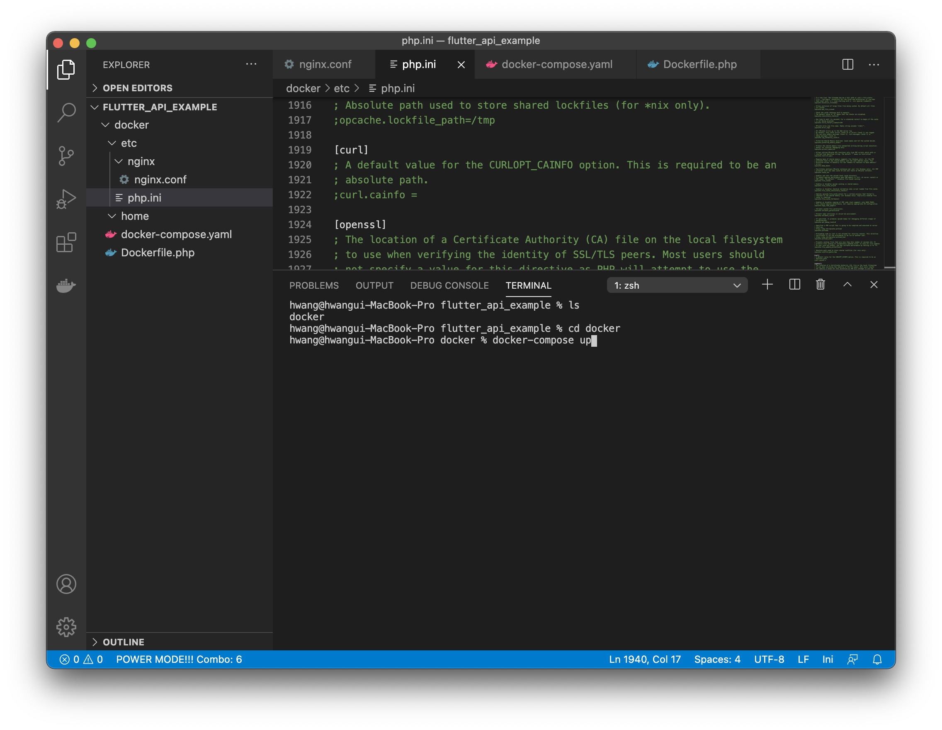Viewport: 942px width, 730px height.
Task: Split the terminal pane
Action: point(794,285)
